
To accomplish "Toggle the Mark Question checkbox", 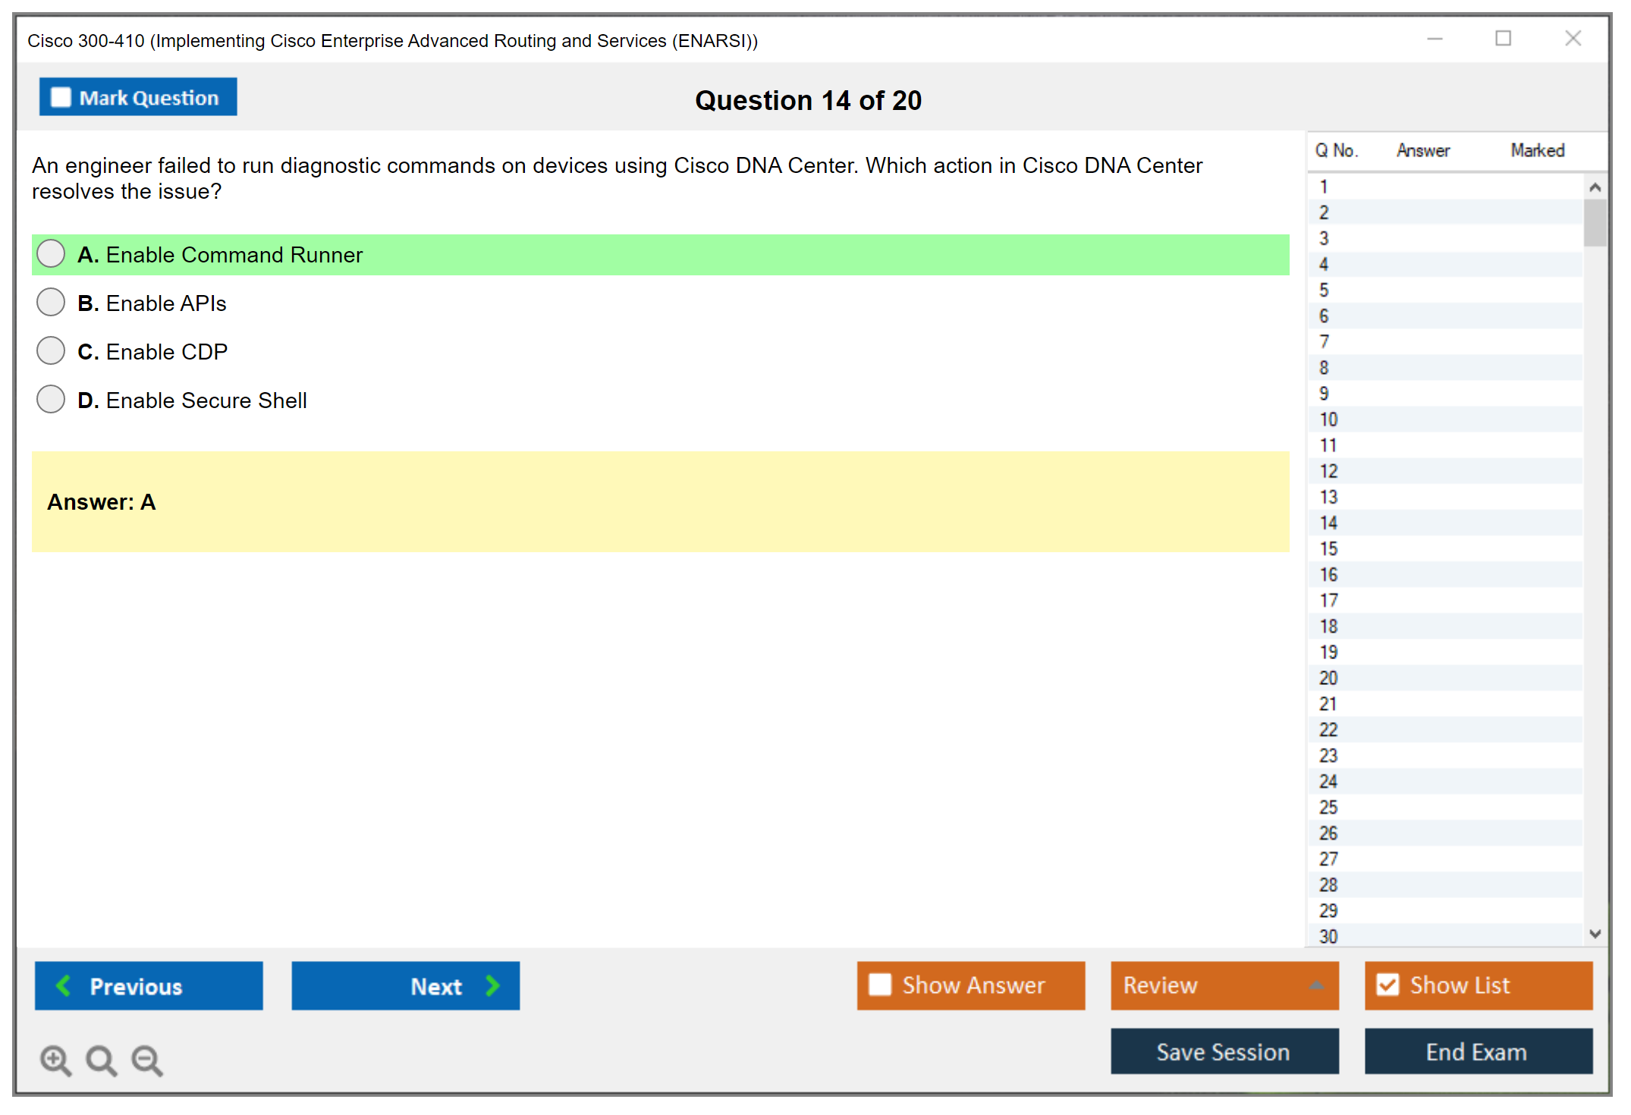I will coord(61,98).
